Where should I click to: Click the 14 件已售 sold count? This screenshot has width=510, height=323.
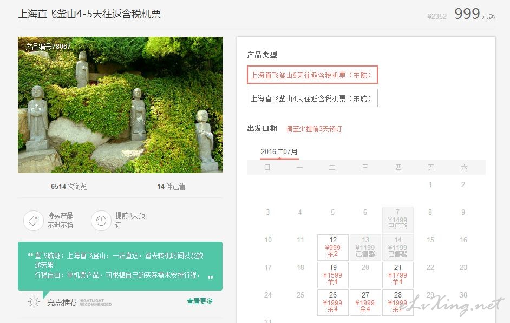point(171,187)
